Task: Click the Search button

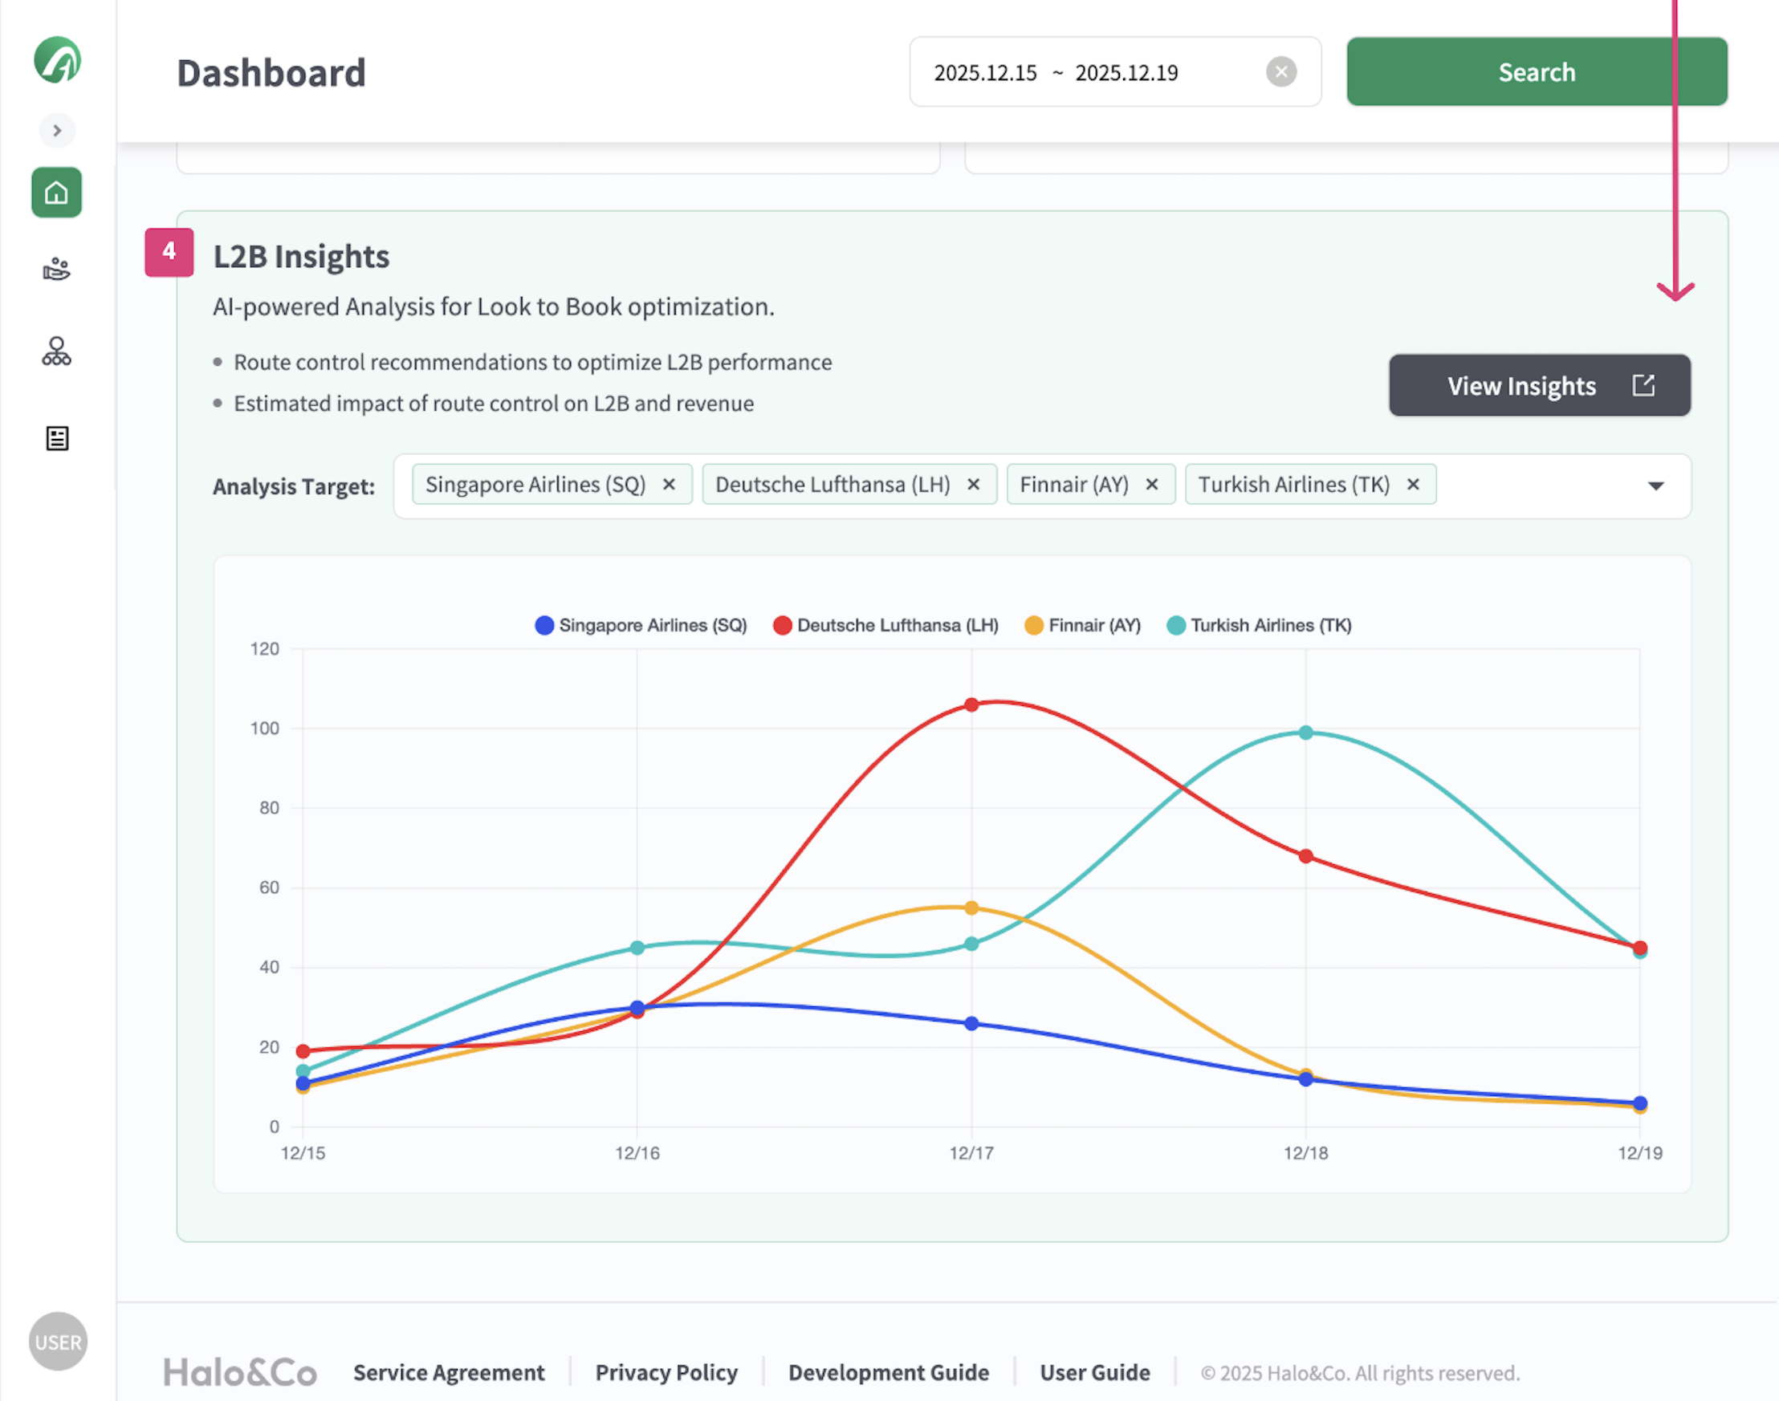Action: (x=1536, y=72)
